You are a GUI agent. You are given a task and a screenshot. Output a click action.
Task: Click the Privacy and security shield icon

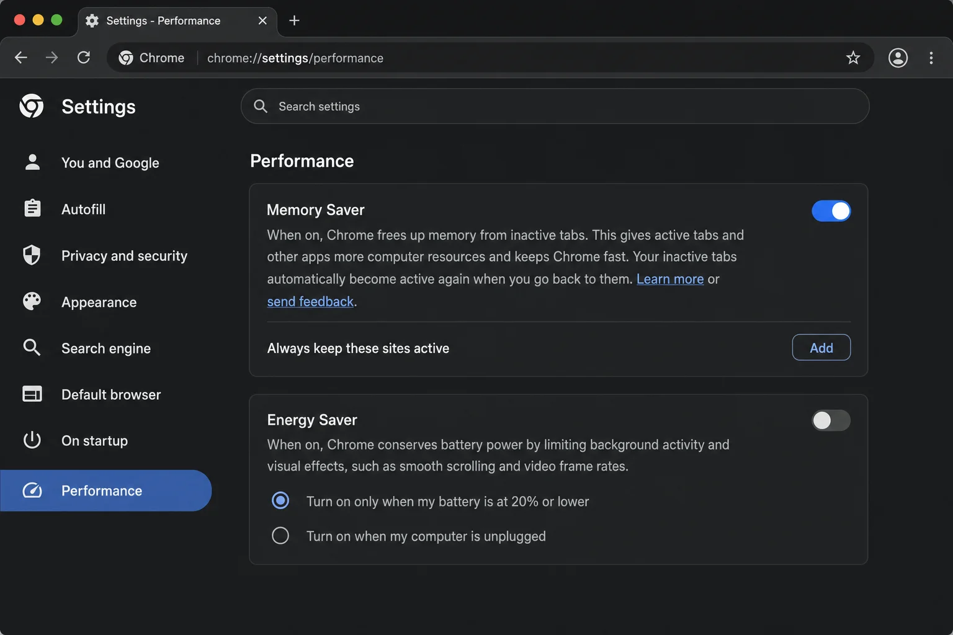(x=32, y=255)
